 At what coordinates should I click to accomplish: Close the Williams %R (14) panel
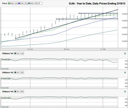tap(125, 53)
